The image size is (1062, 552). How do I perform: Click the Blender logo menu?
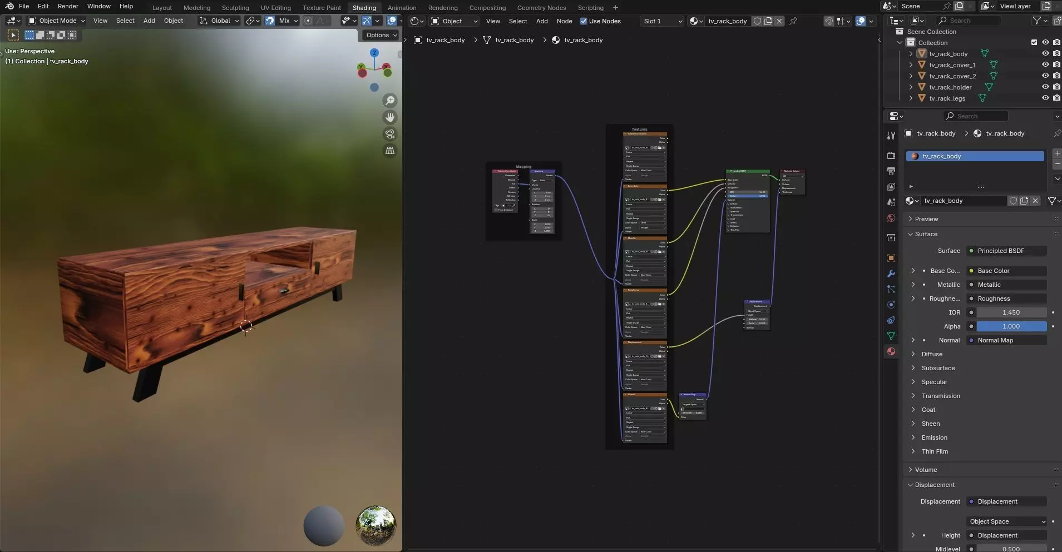9,6
